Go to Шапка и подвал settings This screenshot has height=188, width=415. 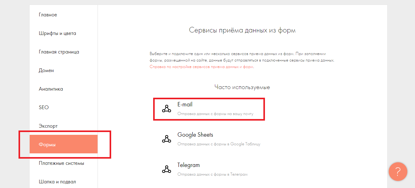click(57, 182)
